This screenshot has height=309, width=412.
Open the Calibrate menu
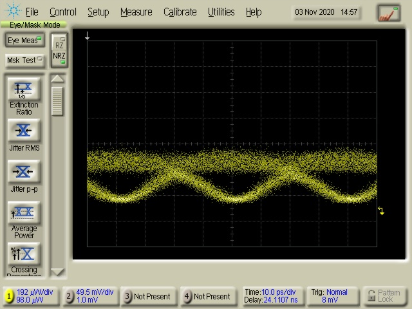click(180, 12)
